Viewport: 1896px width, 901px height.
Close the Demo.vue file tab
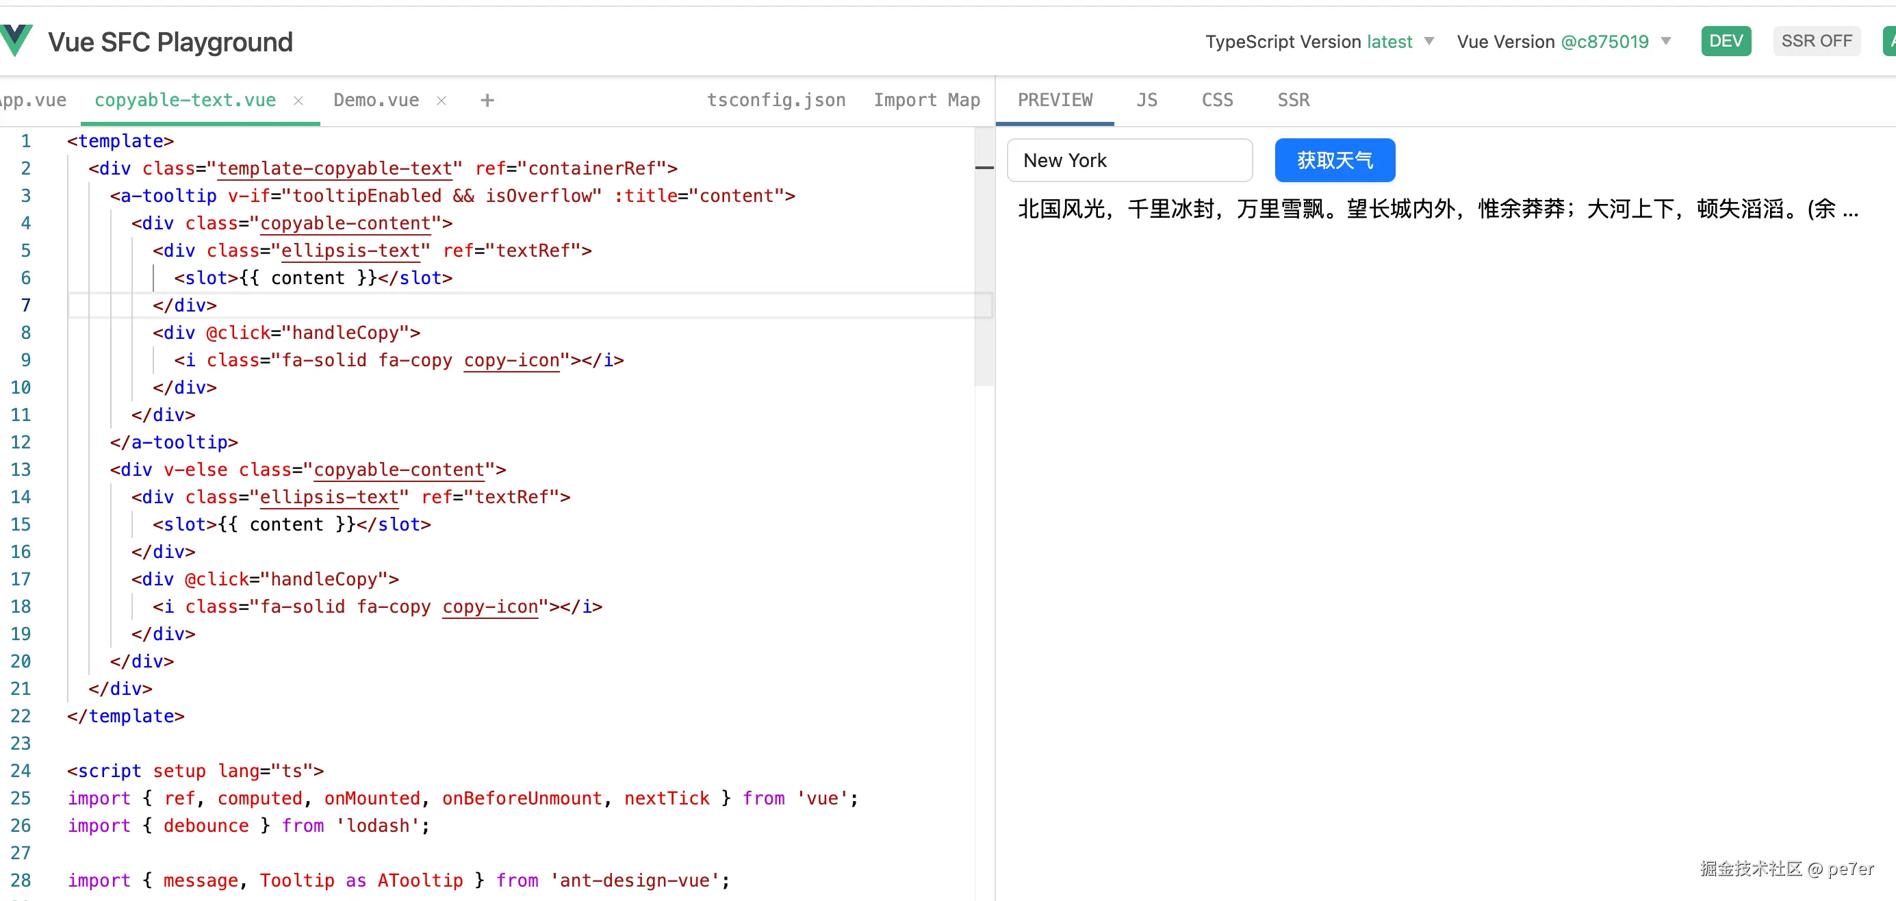pyautogui.click(x=441, y=101)
